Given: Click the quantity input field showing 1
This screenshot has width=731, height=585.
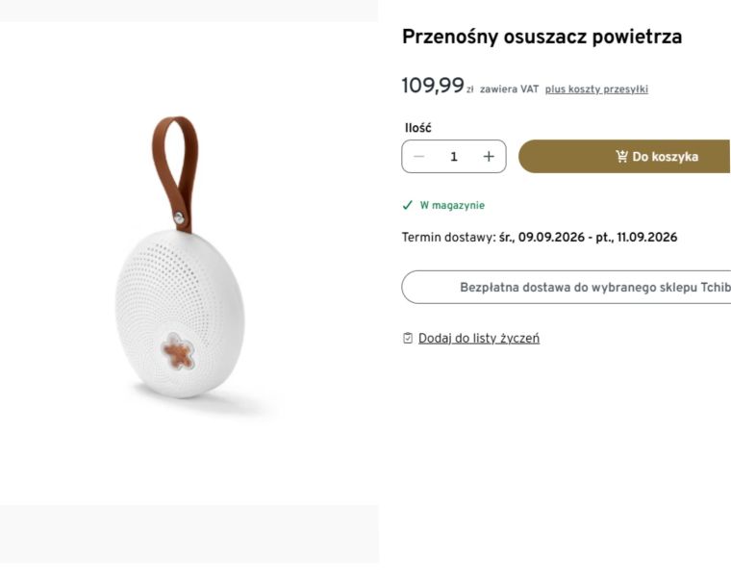Looking at the screenshot, I should 454,157.
